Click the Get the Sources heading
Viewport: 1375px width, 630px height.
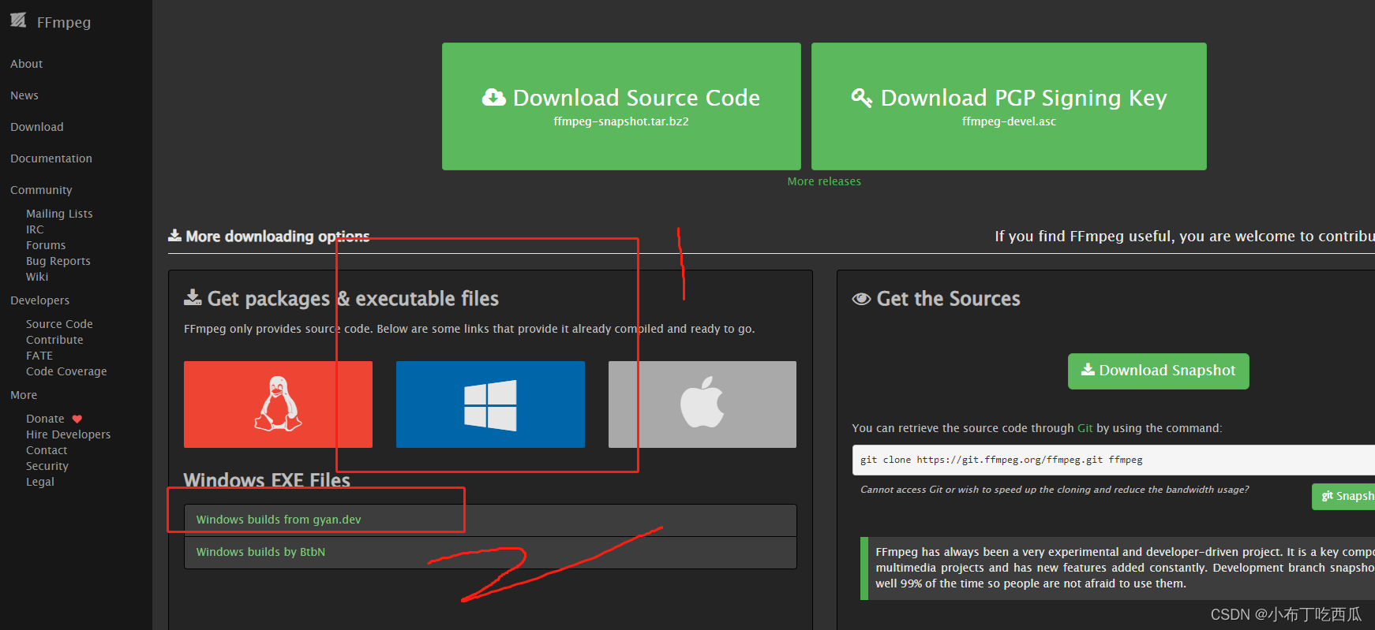pos(937,299)
